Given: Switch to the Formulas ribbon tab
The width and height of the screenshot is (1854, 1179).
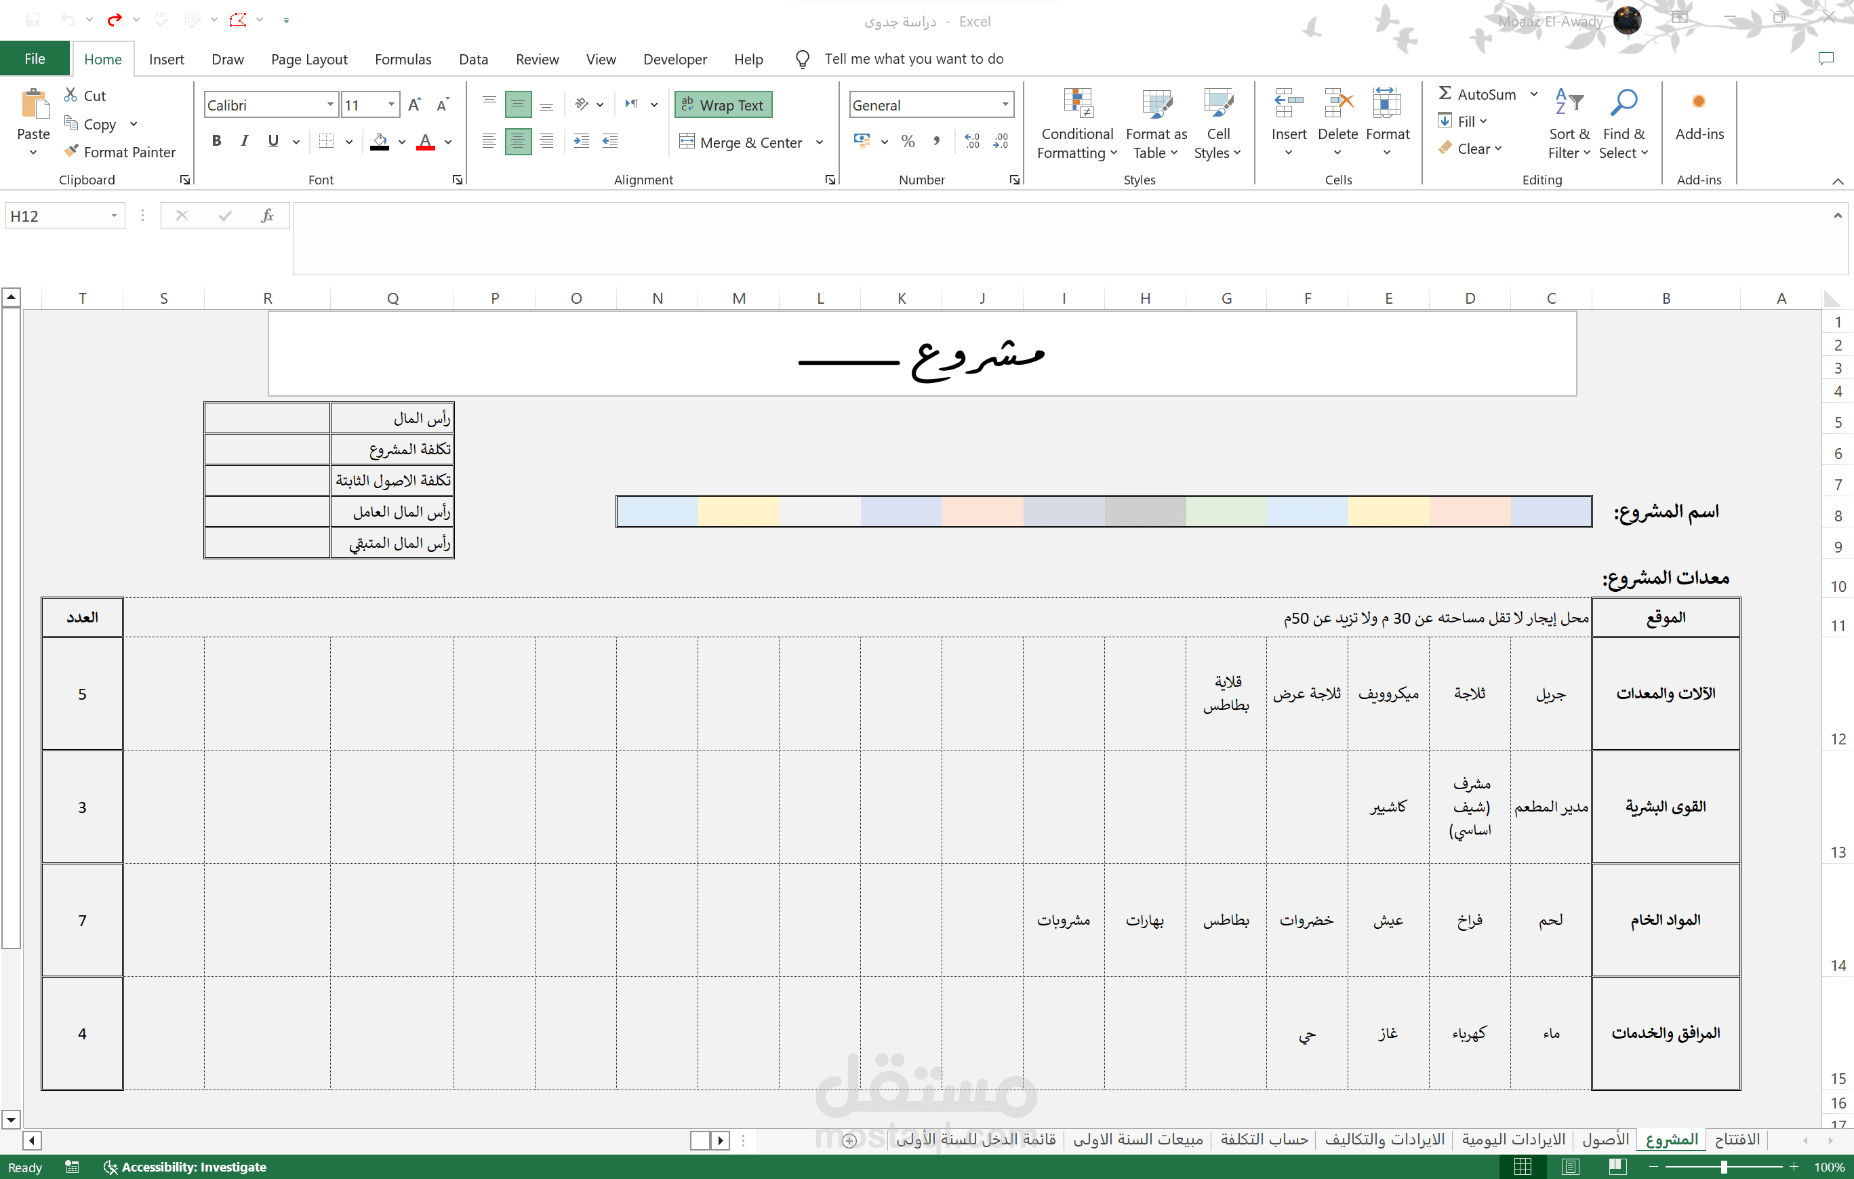Looking at the screenshot, I should (x=403, y=58).
